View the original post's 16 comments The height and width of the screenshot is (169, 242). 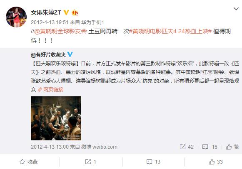pyautogui.click(x=210, y=147)
